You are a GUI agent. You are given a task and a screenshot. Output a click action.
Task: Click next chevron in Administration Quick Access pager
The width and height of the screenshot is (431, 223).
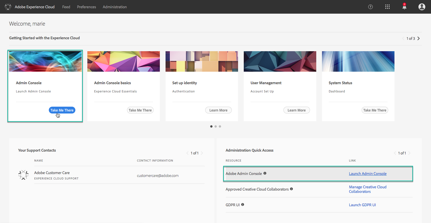tap(409, 153)
